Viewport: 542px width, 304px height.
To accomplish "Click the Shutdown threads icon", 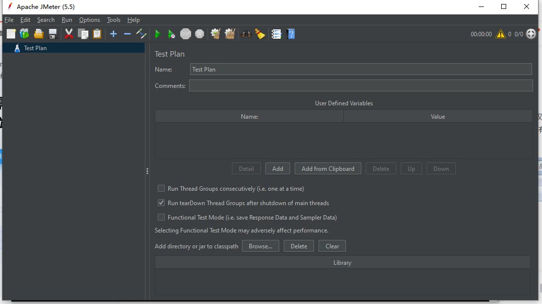I will tap(200, 34).
